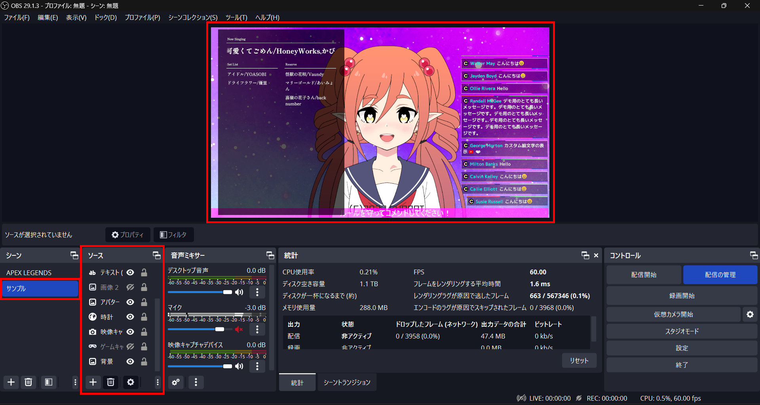760x405 pixels.
Task: Float the コントロール dock with its popout icon
Action: click(x=754, y=255)
